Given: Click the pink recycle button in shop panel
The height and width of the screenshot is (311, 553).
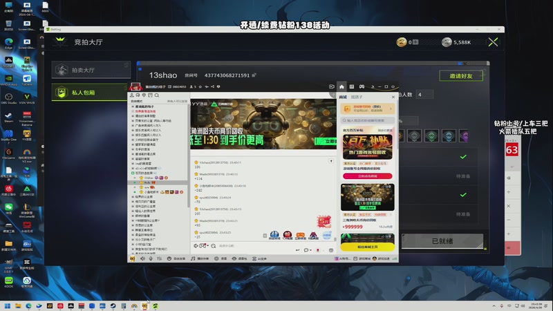Looking at the screenshot, I should [x=367, y=176].
